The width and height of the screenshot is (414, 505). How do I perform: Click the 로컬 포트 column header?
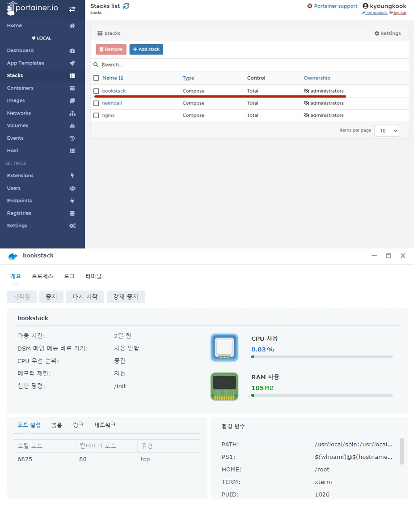pyautogui.click(x=45, y=446)
